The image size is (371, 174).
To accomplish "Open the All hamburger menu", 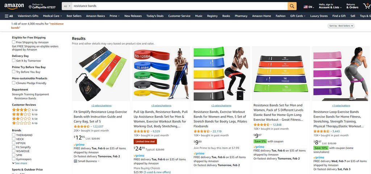I will [x=9, y=16].
